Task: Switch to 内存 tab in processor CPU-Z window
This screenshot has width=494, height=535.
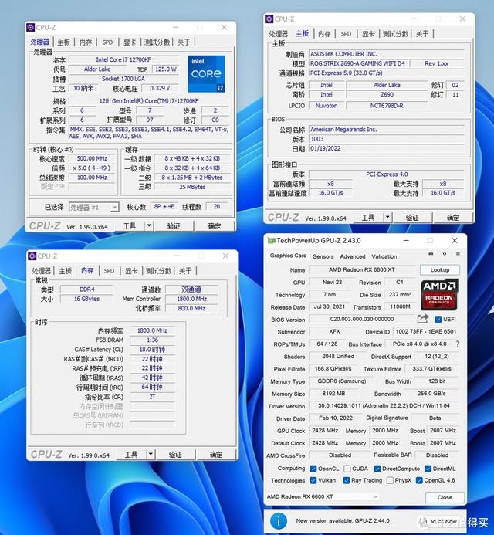Action: click(86, 42)
